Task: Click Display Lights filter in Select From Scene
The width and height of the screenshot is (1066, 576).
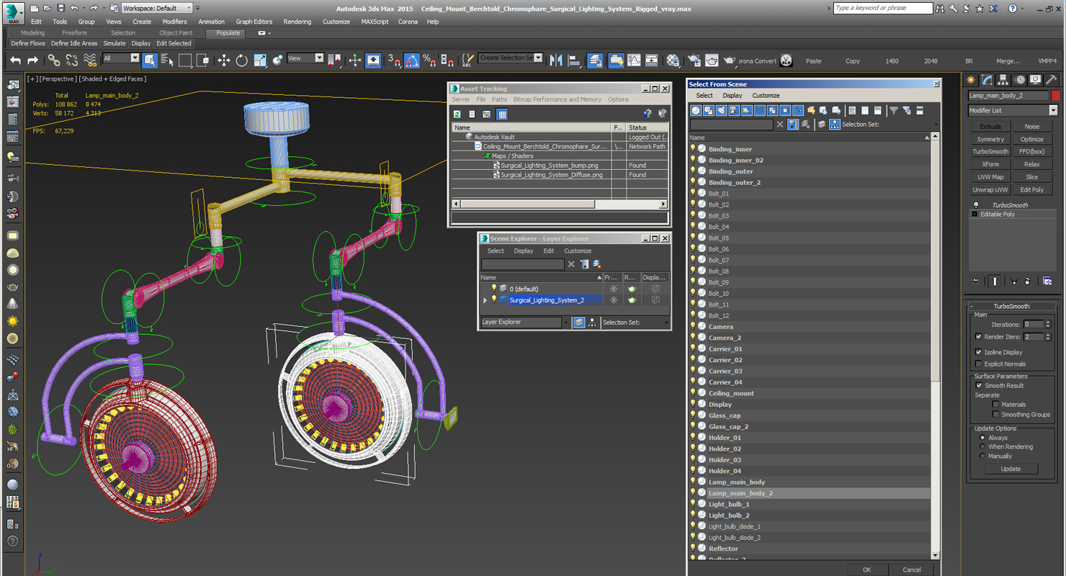Action: point(721,110)
